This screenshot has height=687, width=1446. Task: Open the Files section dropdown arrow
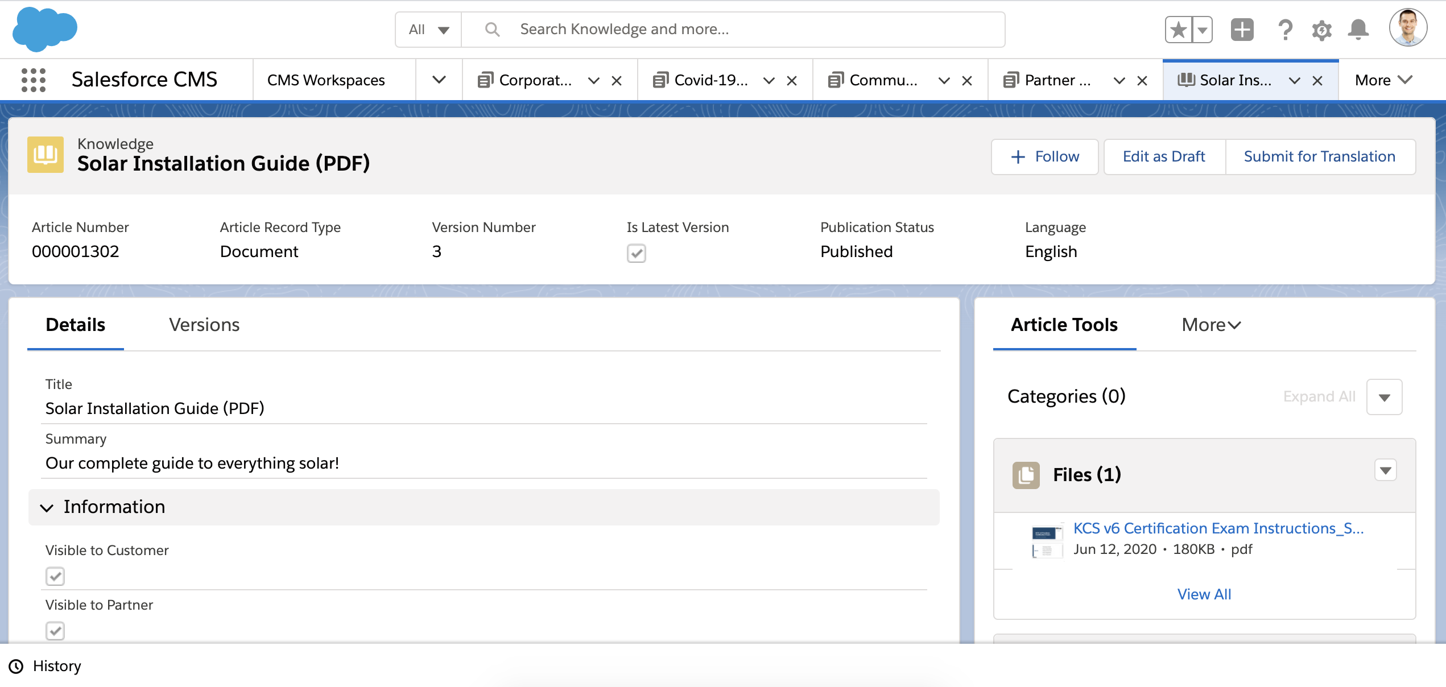[1385, 470]
